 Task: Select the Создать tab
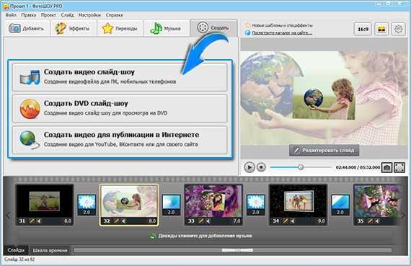point(213,27)
